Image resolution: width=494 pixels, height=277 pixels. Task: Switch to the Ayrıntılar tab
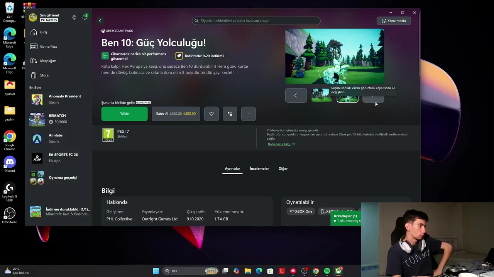[232, 169]
